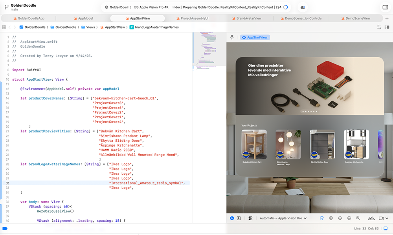The width and height of the screenshot is (393, 235).
Task: Click the Line: 32 Col: 83 indicator
Action: (366, 228)
